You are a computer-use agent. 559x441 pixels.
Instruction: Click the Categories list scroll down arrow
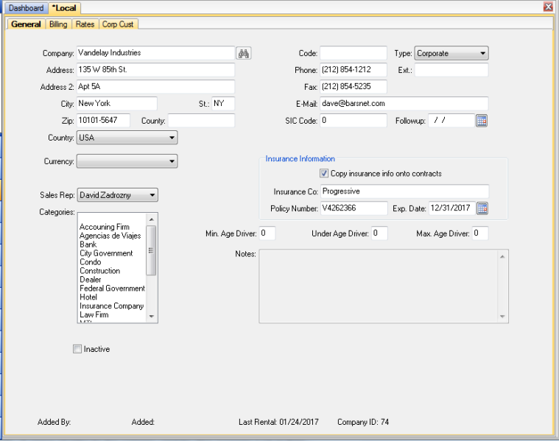152,317
